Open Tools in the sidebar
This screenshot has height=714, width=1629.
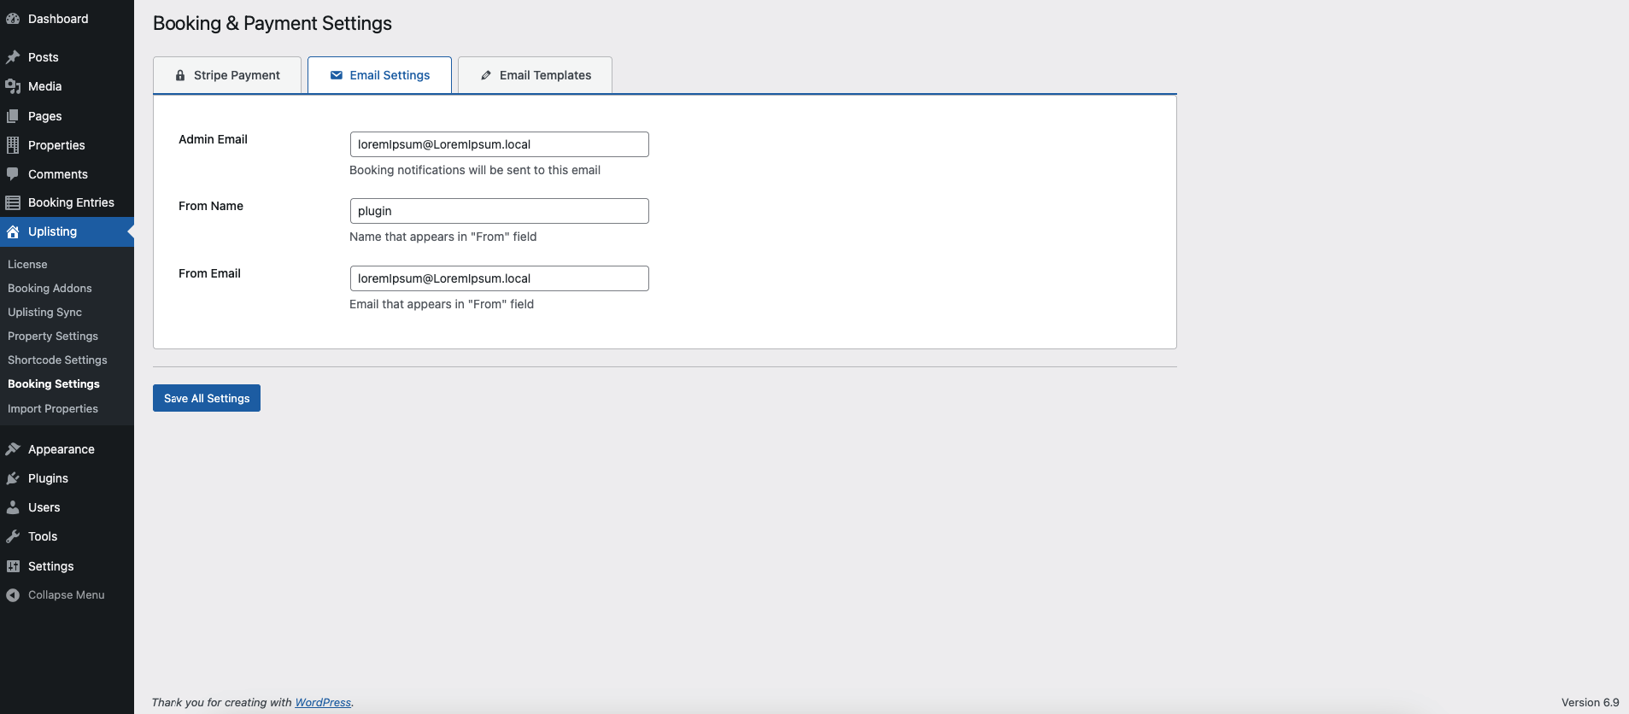pyautogui.click(x=67, y=536)
